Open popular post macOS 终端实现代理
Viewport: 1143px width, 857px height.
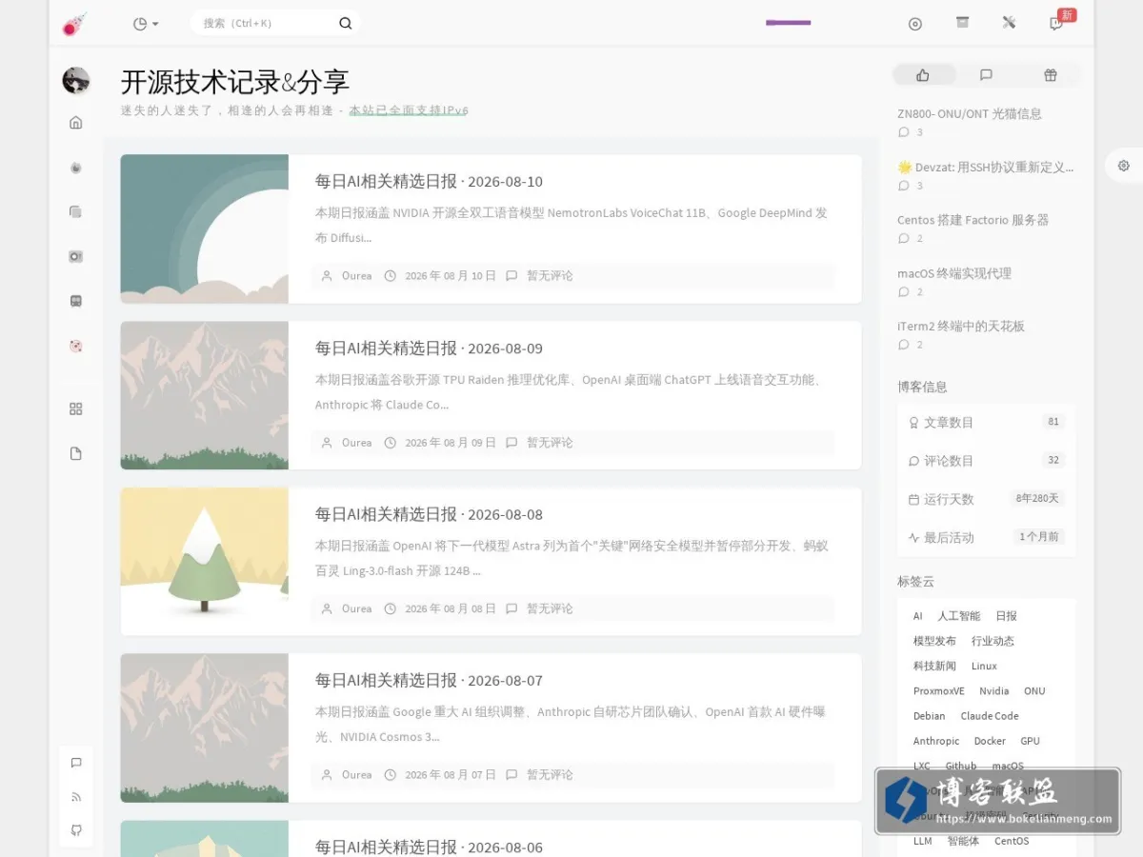coord(954,273)
